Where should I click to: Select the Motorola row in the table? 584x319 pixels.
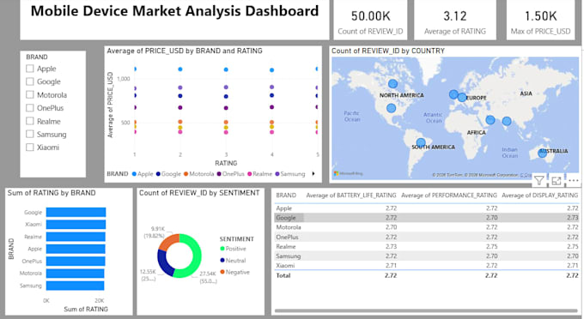tap(427, 227)
